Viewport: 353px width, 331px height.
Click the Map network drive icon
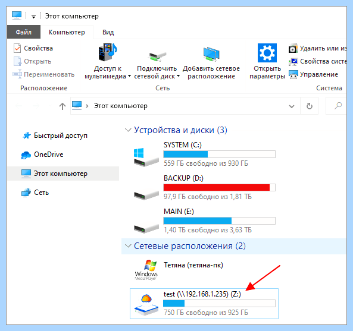(157, 56)
